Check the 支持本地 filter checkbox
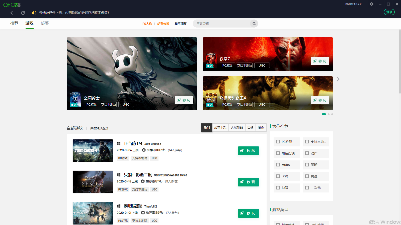Viewport: 401px width, 225px height. 307,142
